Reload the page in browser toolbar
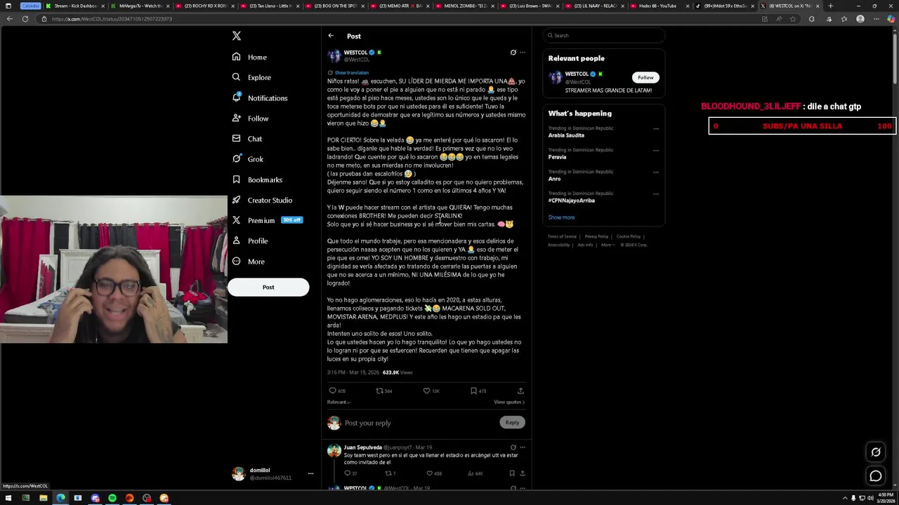 pos(25,19)
